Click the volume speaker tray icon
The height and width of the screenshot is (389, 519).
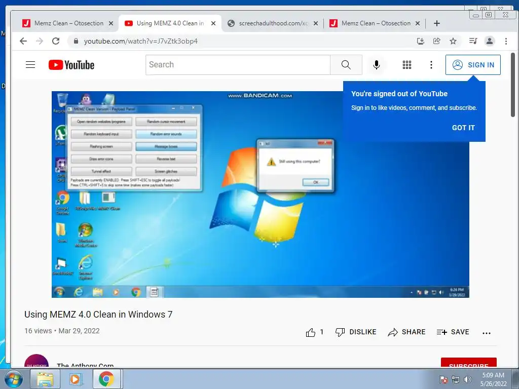pyautogui.click(x=468, y=379)
